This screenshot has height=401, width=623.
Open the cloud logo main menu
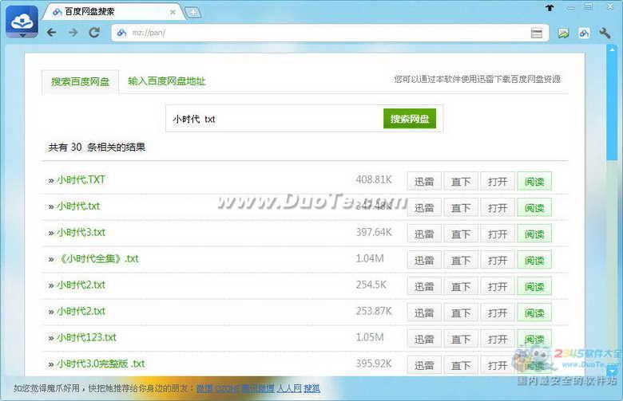pos(22,22)
